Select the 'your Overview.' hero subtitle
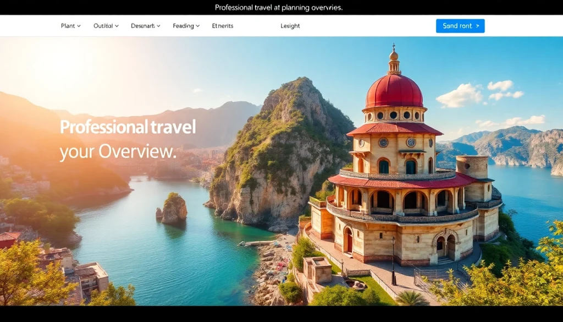This screenshot has height=322, width=563. click(118, 151)
